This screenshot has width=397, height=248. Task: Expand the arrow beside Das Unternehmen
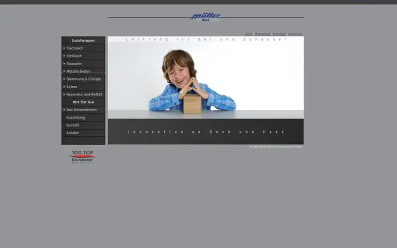click(x=64, y=110)
